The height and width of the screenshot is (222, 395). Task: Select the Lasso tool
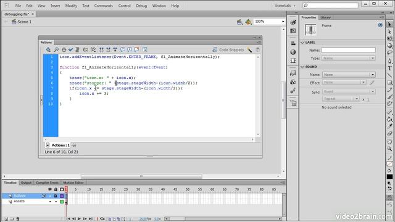pyautogui.click(x=389, y=53)
